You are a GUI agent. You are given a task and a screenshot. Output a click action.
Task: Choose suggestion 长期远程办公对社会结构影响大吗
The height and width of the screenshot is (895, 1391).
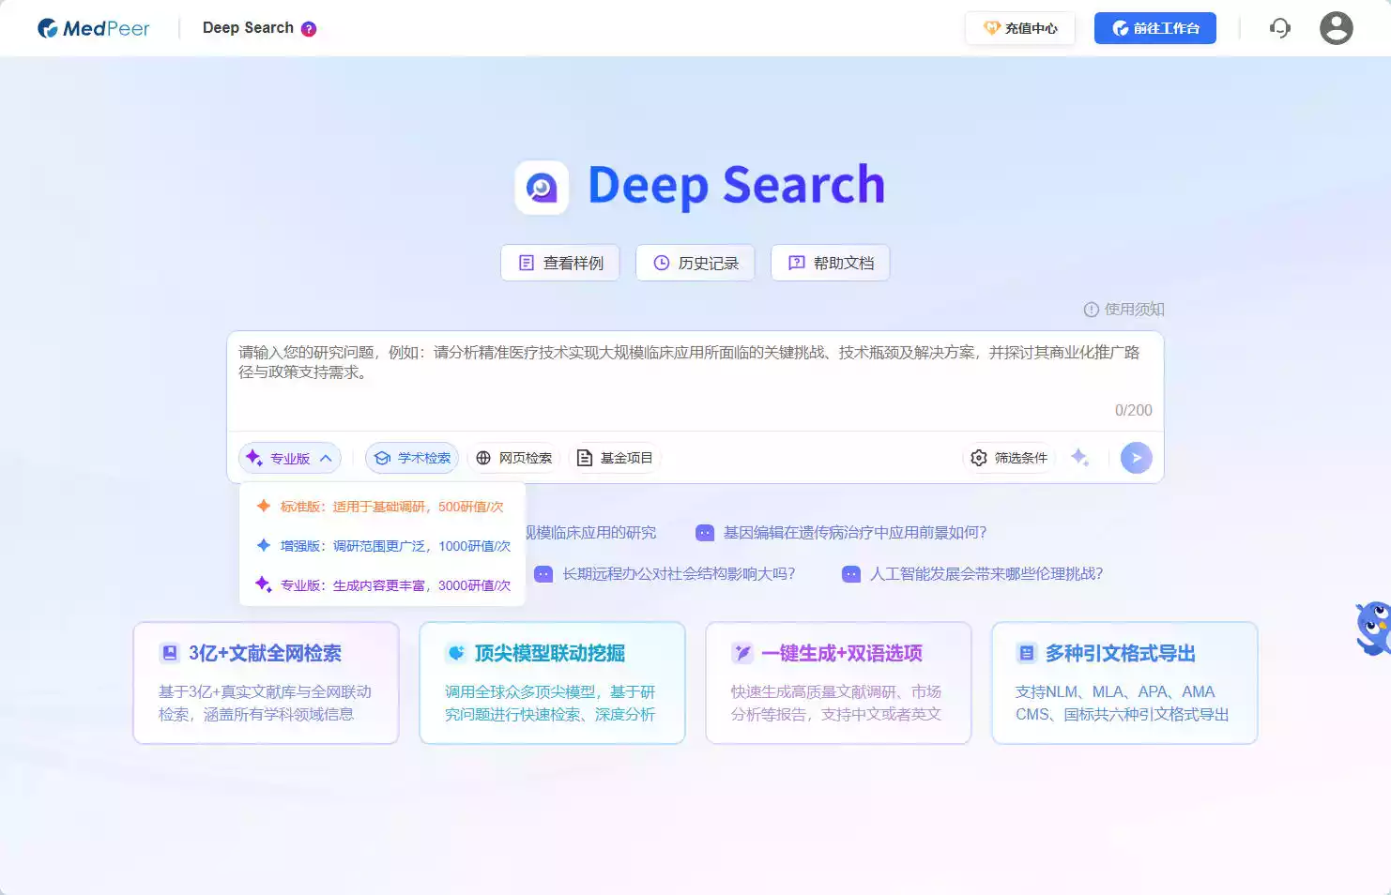[665, 574]
